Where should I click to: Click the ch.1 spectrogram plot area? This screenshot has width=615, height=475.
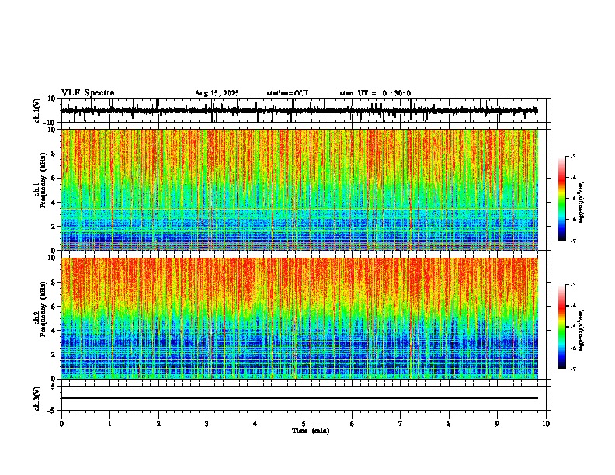300,189
